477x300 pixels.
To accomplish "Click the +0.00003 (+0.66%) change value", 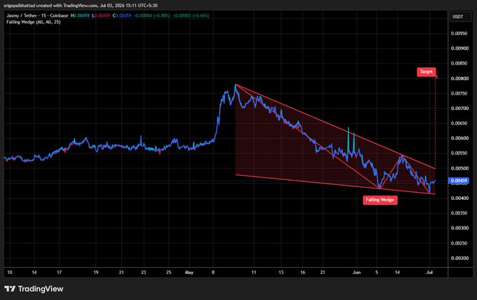I will click(x=191, y=15).
